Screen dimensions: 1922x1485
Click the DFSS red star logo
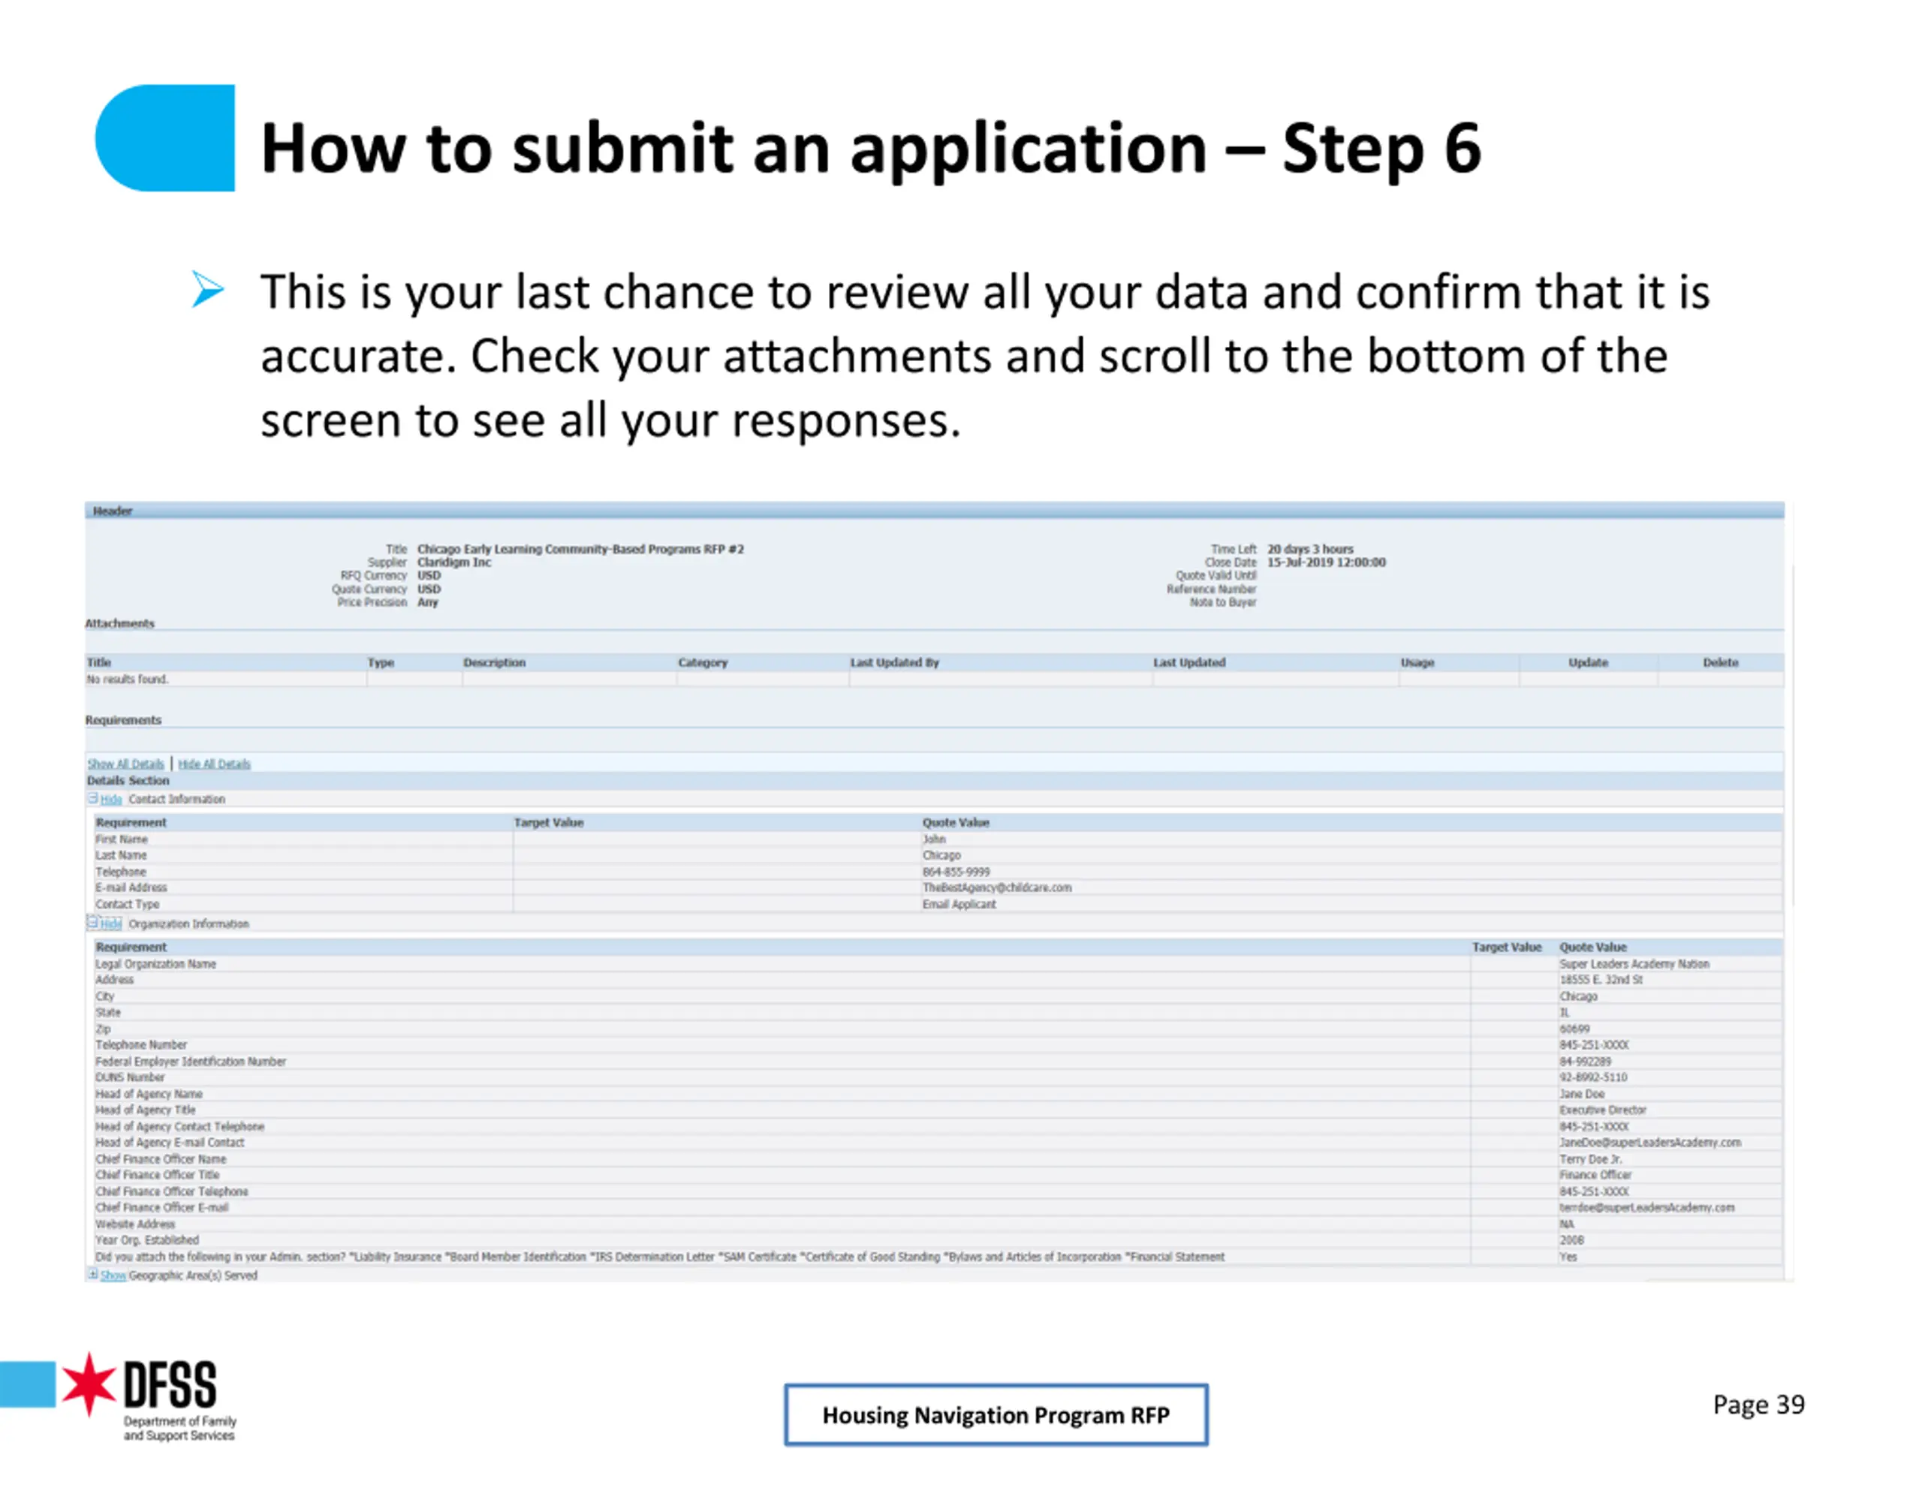pos(89,1384)
